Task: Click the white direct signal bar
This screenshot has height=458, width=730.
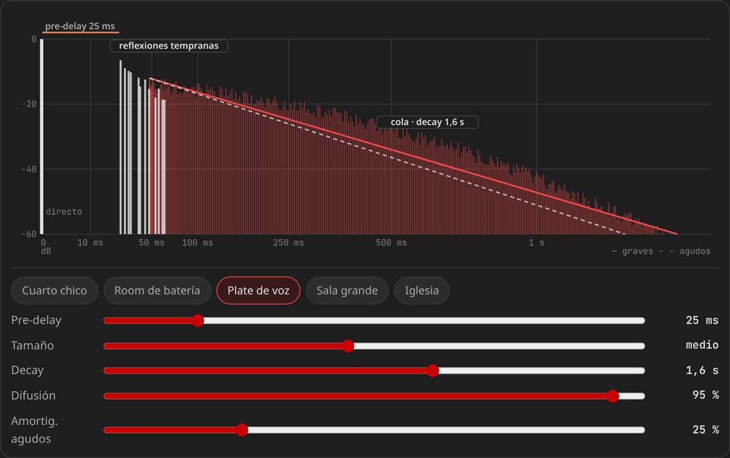Action: (41, 136)
